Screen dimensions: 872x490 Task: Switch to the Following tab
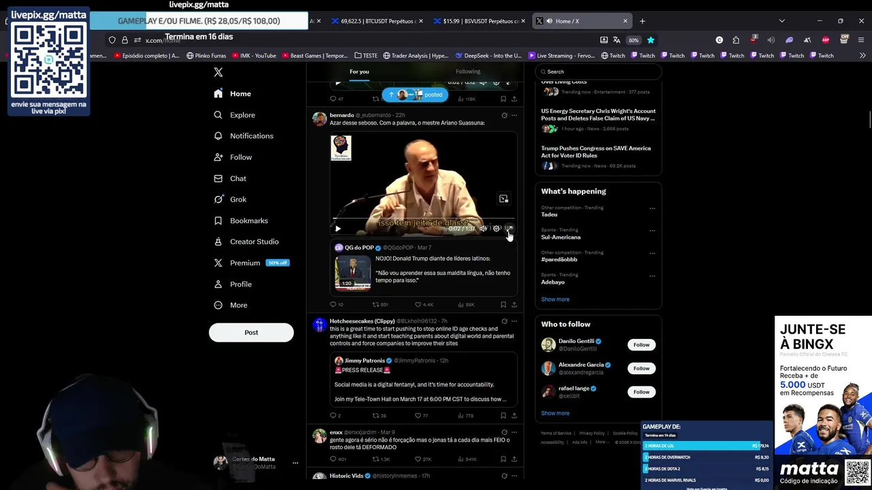[468, 71]
